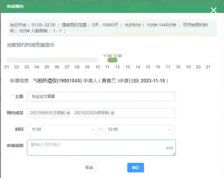Viewport: 224px width, 178px height.
Task: Click instrument name 气相色谱仪(1900104S)
Action: (58, 81)
